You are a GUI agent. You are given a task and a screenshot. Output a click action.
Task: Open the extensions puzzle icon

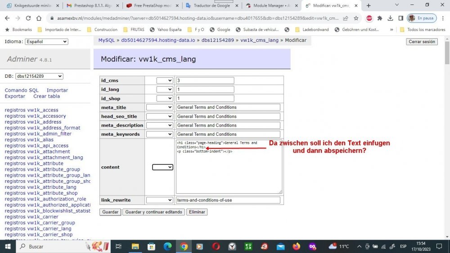380,18
